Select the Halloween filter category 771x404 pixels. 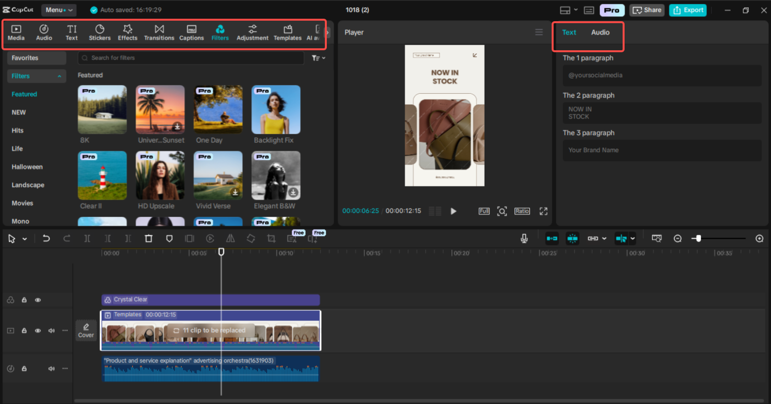27,167
